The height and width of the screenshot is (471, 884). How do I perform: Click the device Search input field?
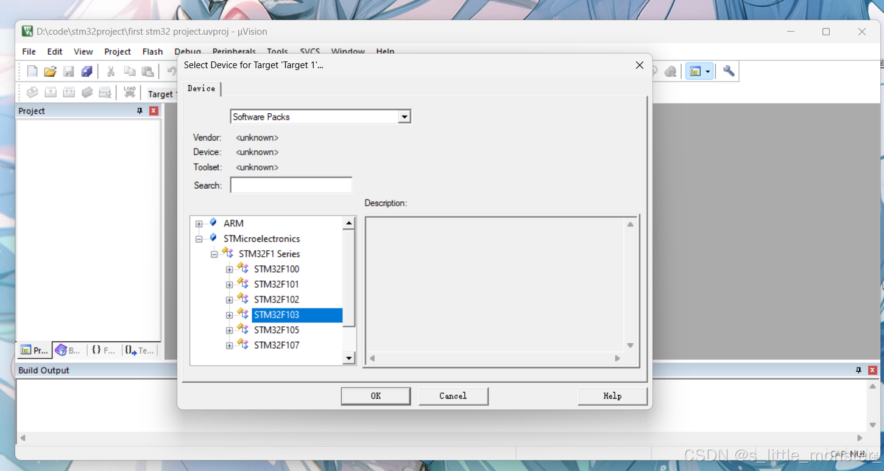coord(291,185)
